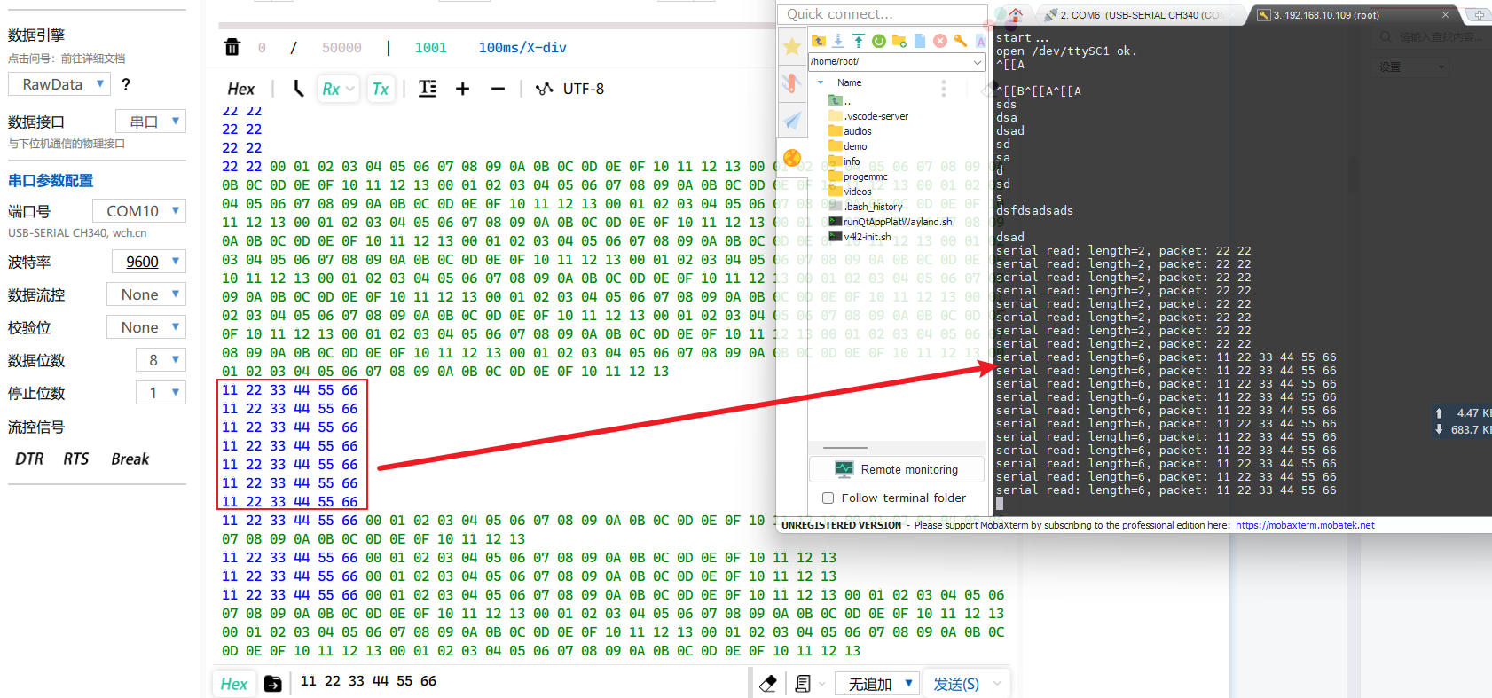1492x698 pixels.
Task: Close the 192.168.10.109 tab with X
Action: click(1445, 15)
